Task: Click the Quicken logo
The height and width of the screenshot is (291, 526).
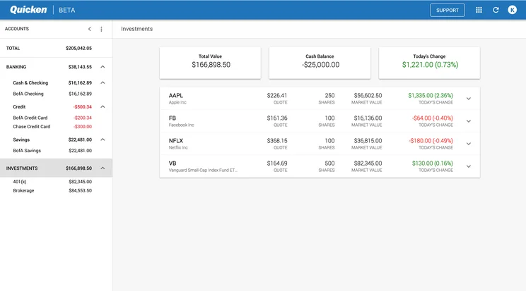Action: [28, 10]
